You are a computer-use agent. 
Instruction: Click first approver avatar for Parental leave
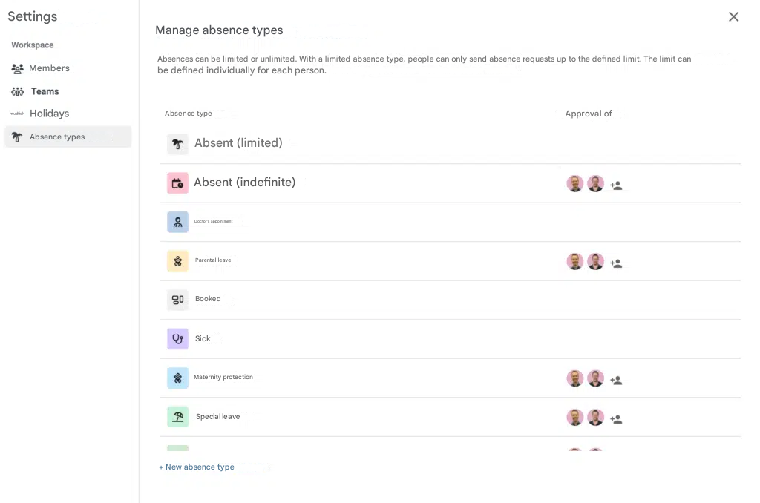tap(575, 262)
